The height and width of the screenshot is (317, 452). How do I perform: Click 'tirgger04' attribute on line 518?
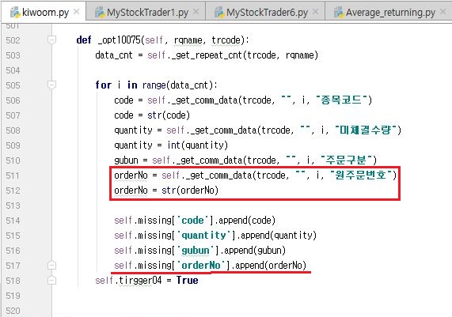coord(140,280)
